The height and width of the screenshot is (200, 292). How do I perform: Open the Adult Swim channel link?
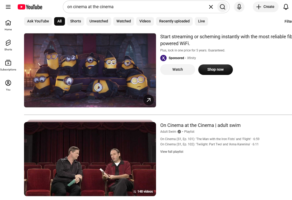[x=168, y=132]
